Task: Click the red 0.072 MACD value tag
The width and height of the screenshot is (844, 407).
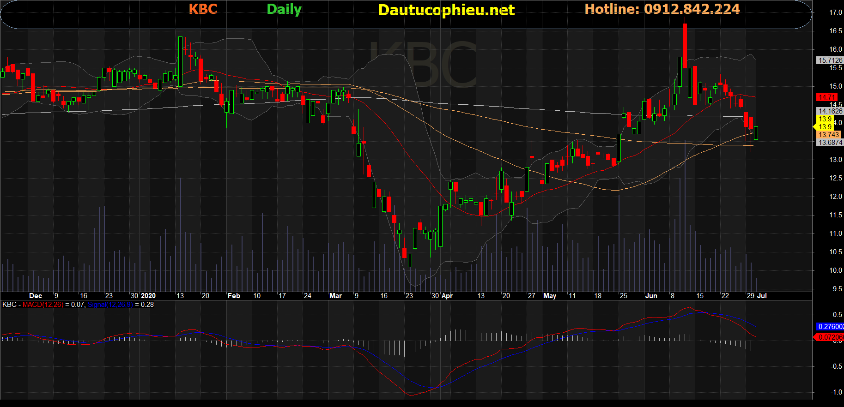Action: (830, 337)
